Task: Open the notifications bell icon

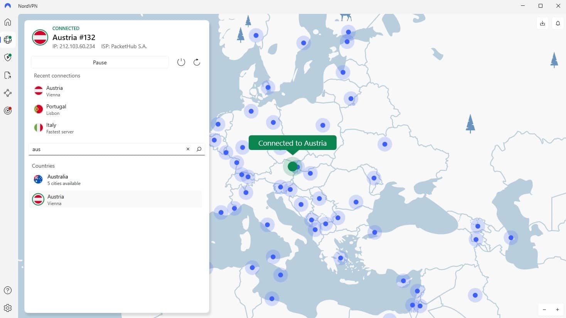Action: point(558,24)
